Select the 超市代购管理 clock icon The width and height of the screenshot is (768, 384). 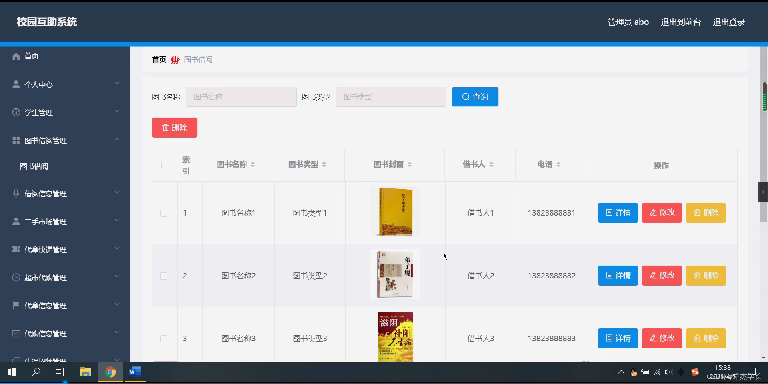tap(16, 278)
